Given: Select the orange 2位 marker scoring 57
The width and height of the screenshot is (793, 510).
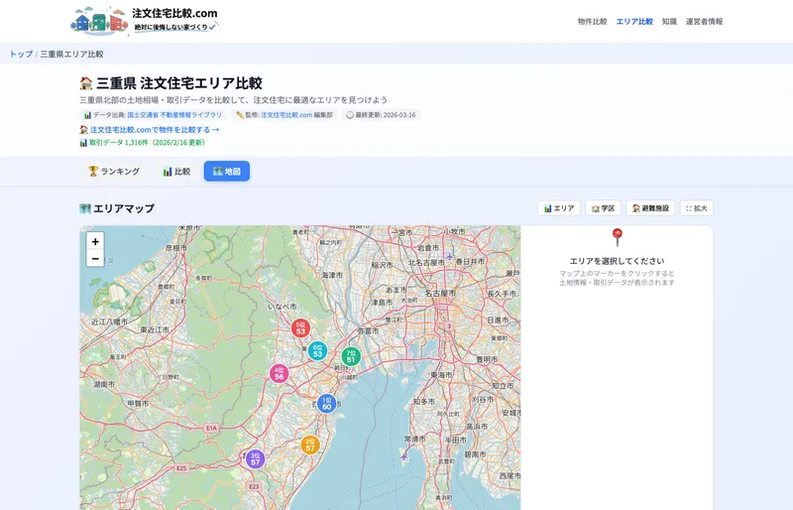Looking at the screenshot, I should 310,445.
